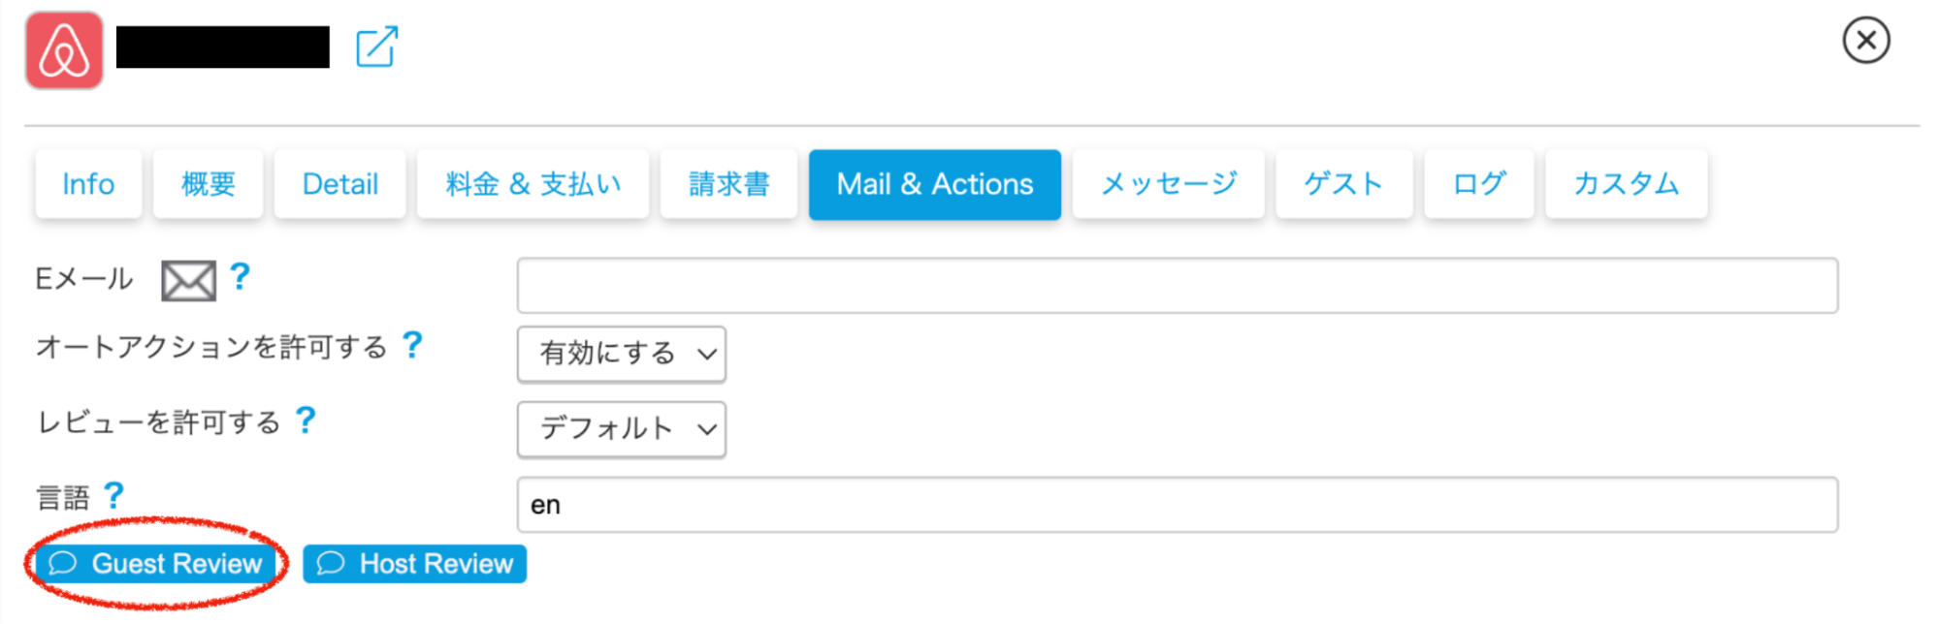Open booking in new window icon
This screenshot has width=1939, height=624.
coord(376,47)
